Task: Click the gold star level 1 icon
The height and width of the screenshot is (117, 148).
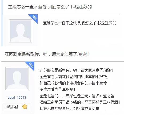Action: [x=25, y=107]
